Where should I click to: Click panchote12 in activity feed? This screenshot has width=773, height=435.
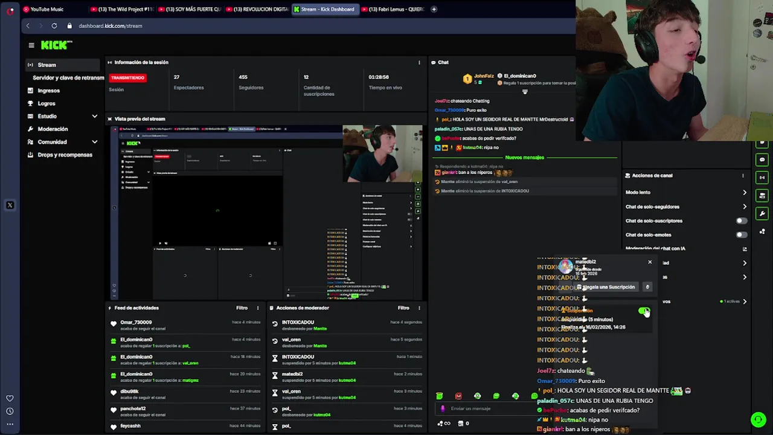click(133, 408)
